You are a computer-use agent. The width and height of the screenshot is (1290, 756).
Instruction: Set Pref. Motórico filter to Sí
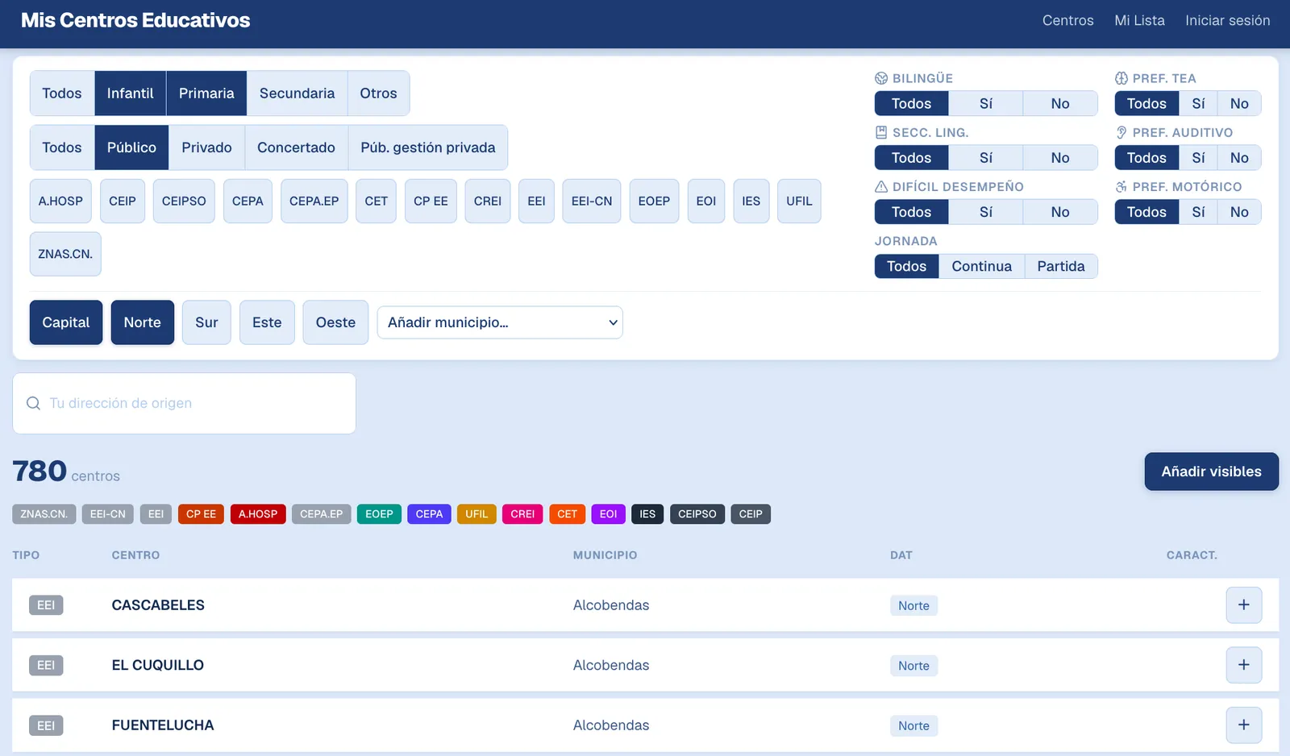click(x=1199, y=212)
